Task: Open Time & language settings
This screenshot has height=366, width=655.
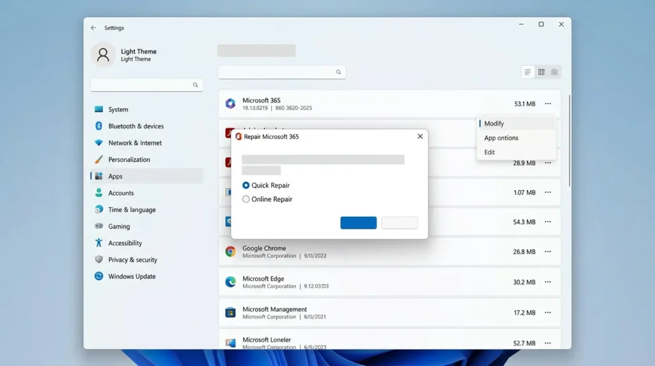Action: click(146, 210)
